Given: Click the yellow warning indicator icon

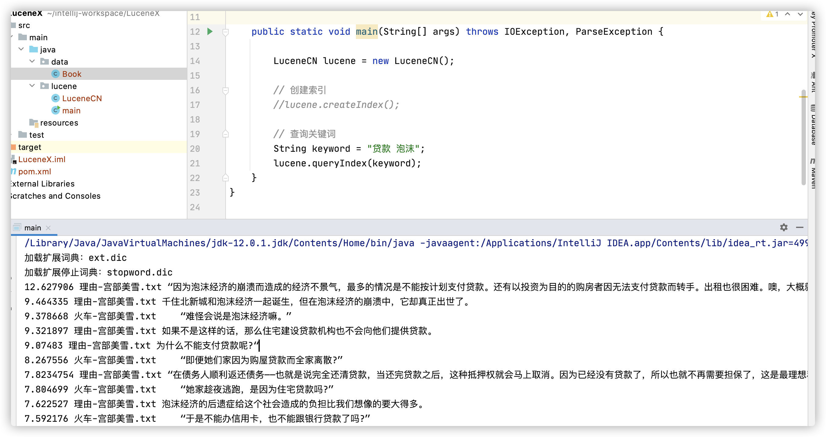Looking at the screenshot, I should click(x=770, y=14).
